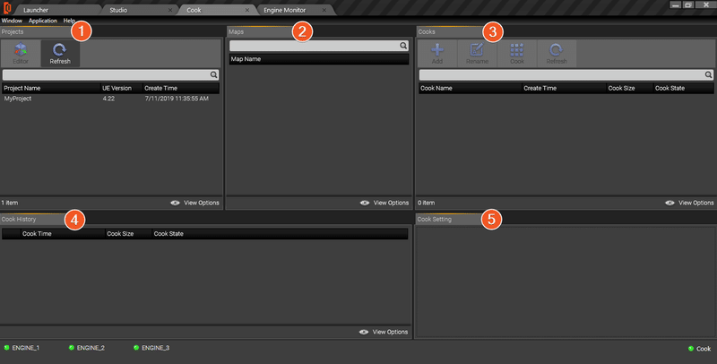Viewport: 717px width, 364px height.
Task: Start the Cook grid icon button
Action: pos(517,53)
